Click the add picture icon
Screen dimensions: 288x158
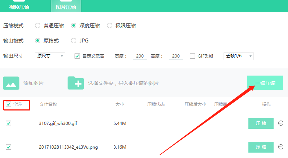coord(11,83)
